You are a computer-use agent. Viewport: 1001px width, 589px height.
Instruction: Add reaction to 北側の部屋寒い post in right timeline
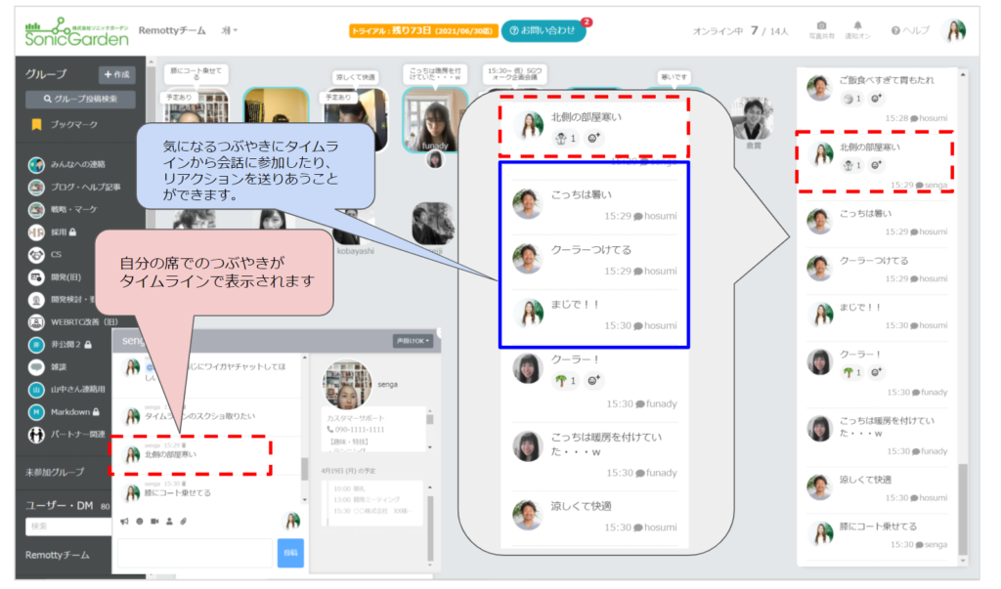[877, 165]
